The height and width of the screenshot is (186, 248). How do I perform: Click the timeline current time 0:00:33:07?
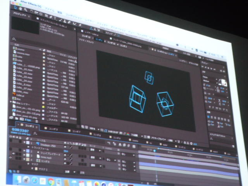20,131
